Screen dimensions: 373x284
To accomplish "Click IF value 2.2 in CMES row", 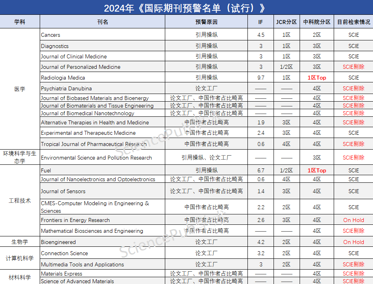I will coord(261,207).
